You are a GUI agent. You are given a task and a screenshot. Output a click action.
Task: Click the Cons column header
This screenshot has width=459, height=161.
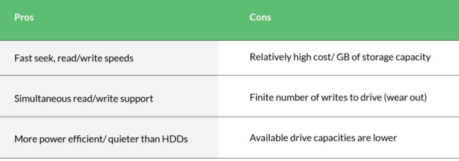[260, 17]
